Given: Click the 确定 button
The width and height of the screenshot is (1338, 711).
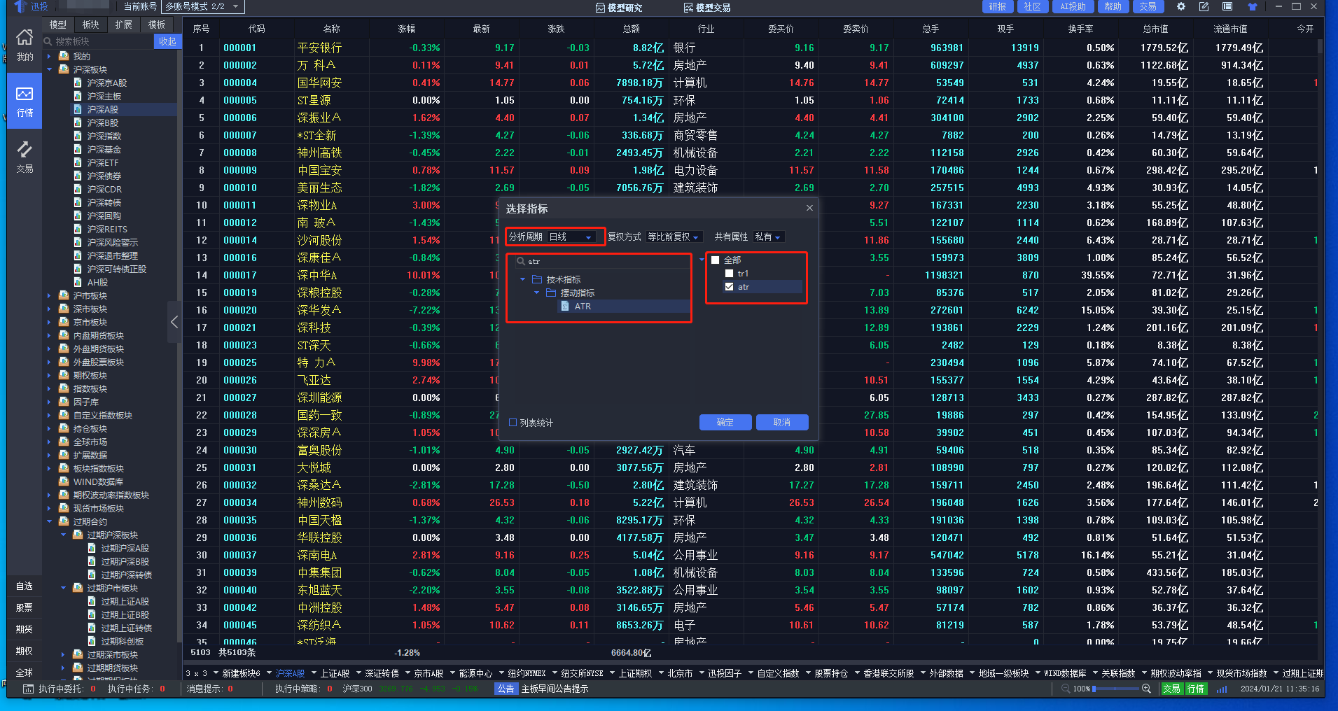Looking at the screenshot, I should [725, 422].
